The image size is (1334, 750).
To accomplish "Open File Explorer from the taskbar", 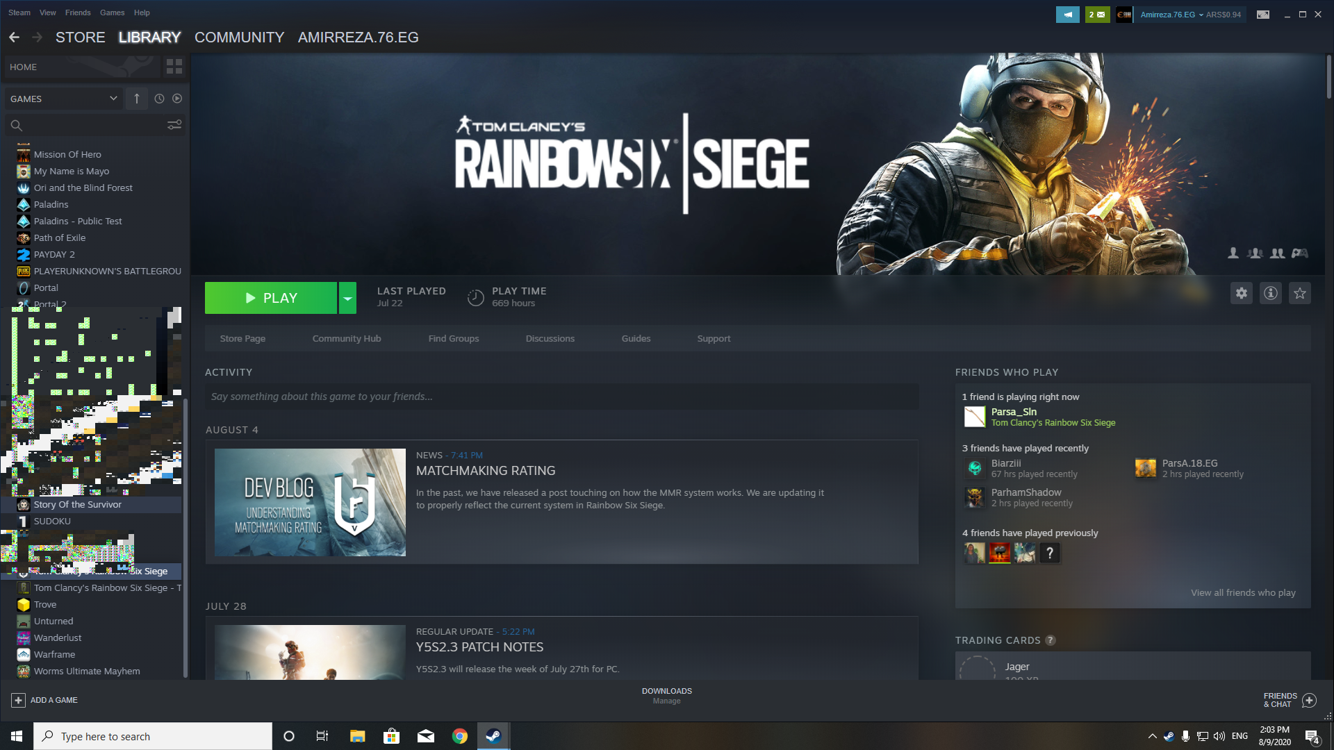I will (357, 736).
